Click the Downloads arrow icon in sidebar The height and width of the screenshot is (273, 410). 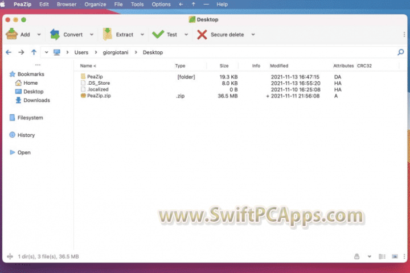tap(18, 100)
